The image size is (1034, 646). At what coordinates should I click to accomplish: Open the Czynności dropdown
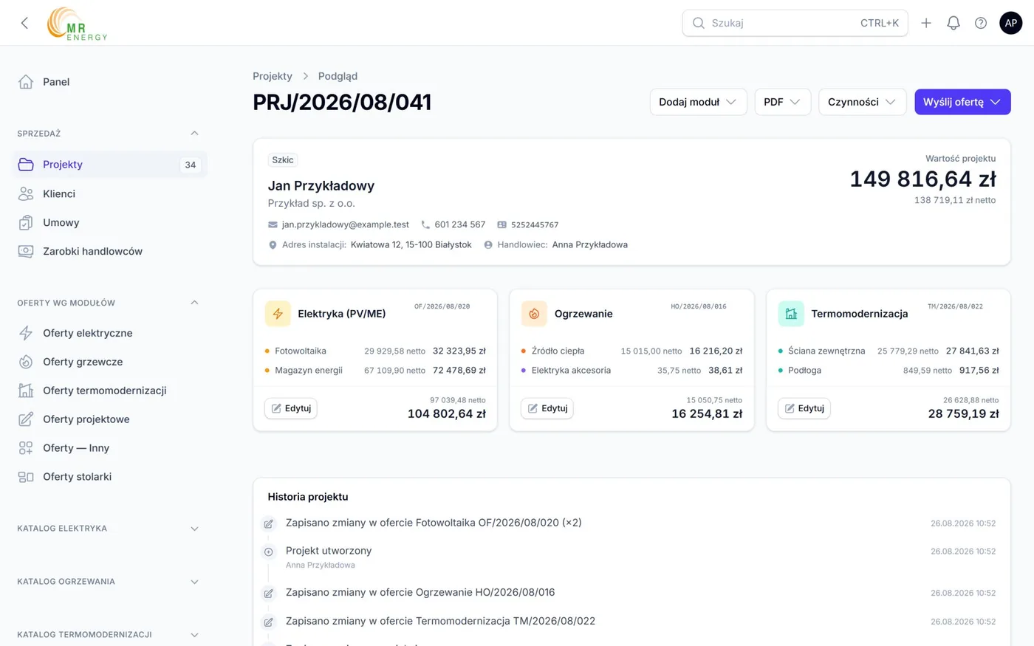pyautogui.click(x=862, y=102)
